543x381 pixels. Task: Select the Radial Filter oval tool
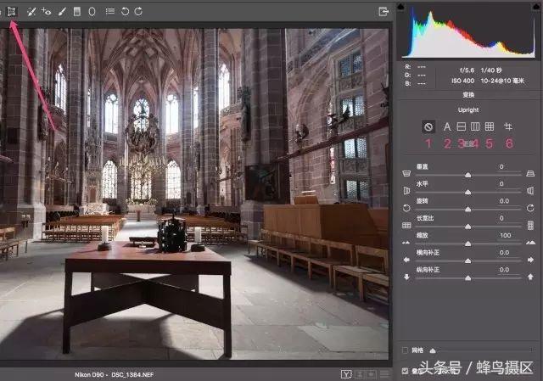[x=92, y=11]
